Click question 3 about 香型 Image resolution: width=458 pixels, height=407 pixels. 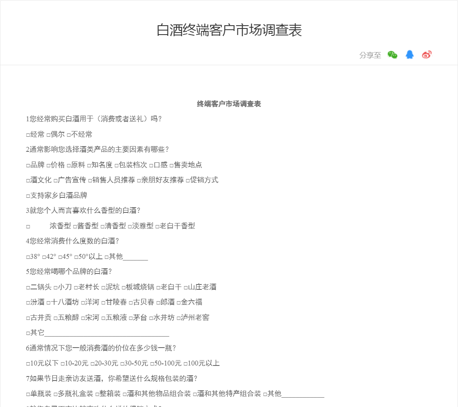click(83, 210)
